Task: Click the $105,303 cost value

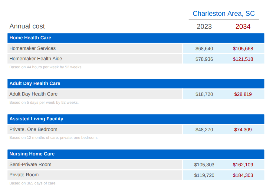Action: point(204,165)
